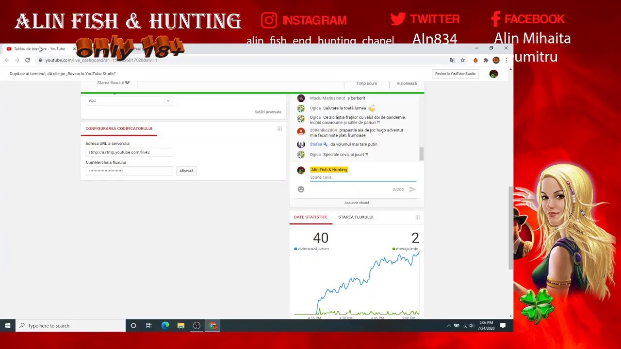Click the Starea fluxului help icon
The image size is (621, 349).
click(x=127, y=82)
